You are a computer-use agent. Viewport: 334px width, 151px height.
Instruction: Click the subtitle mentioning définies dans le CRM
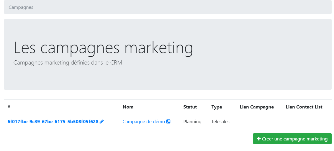click(x=68, y=63)
